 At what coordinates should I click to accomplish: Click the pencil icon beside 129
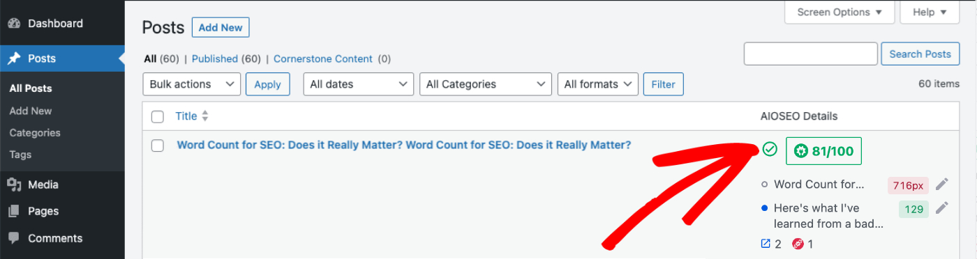(x=942, y=207)
